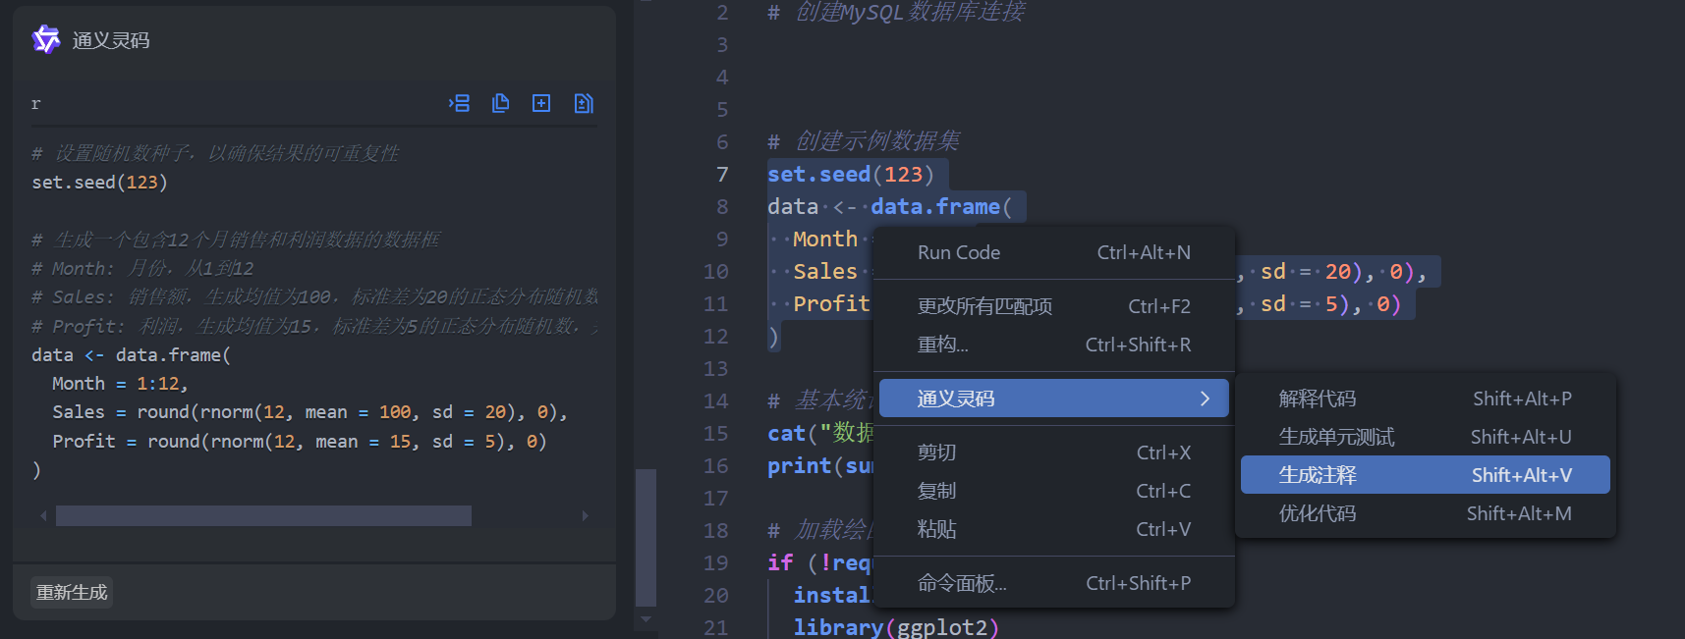The height and width of the screenshot is (639, 1685).
Task: Select 复制 in the context menu
Action: 1053,491
